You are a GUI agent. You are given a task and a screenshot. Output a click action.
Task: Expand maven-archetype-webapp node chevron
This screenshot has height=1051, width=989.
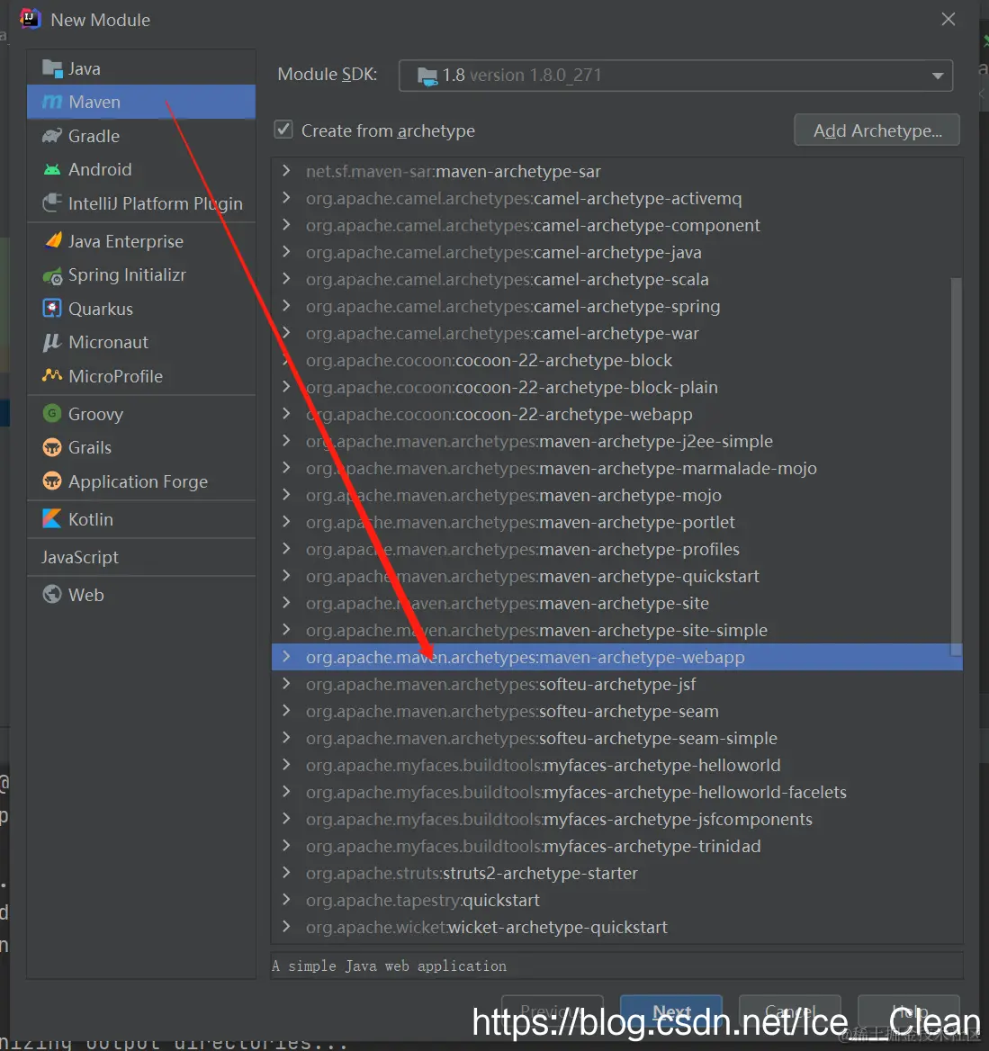pos(286,657)
